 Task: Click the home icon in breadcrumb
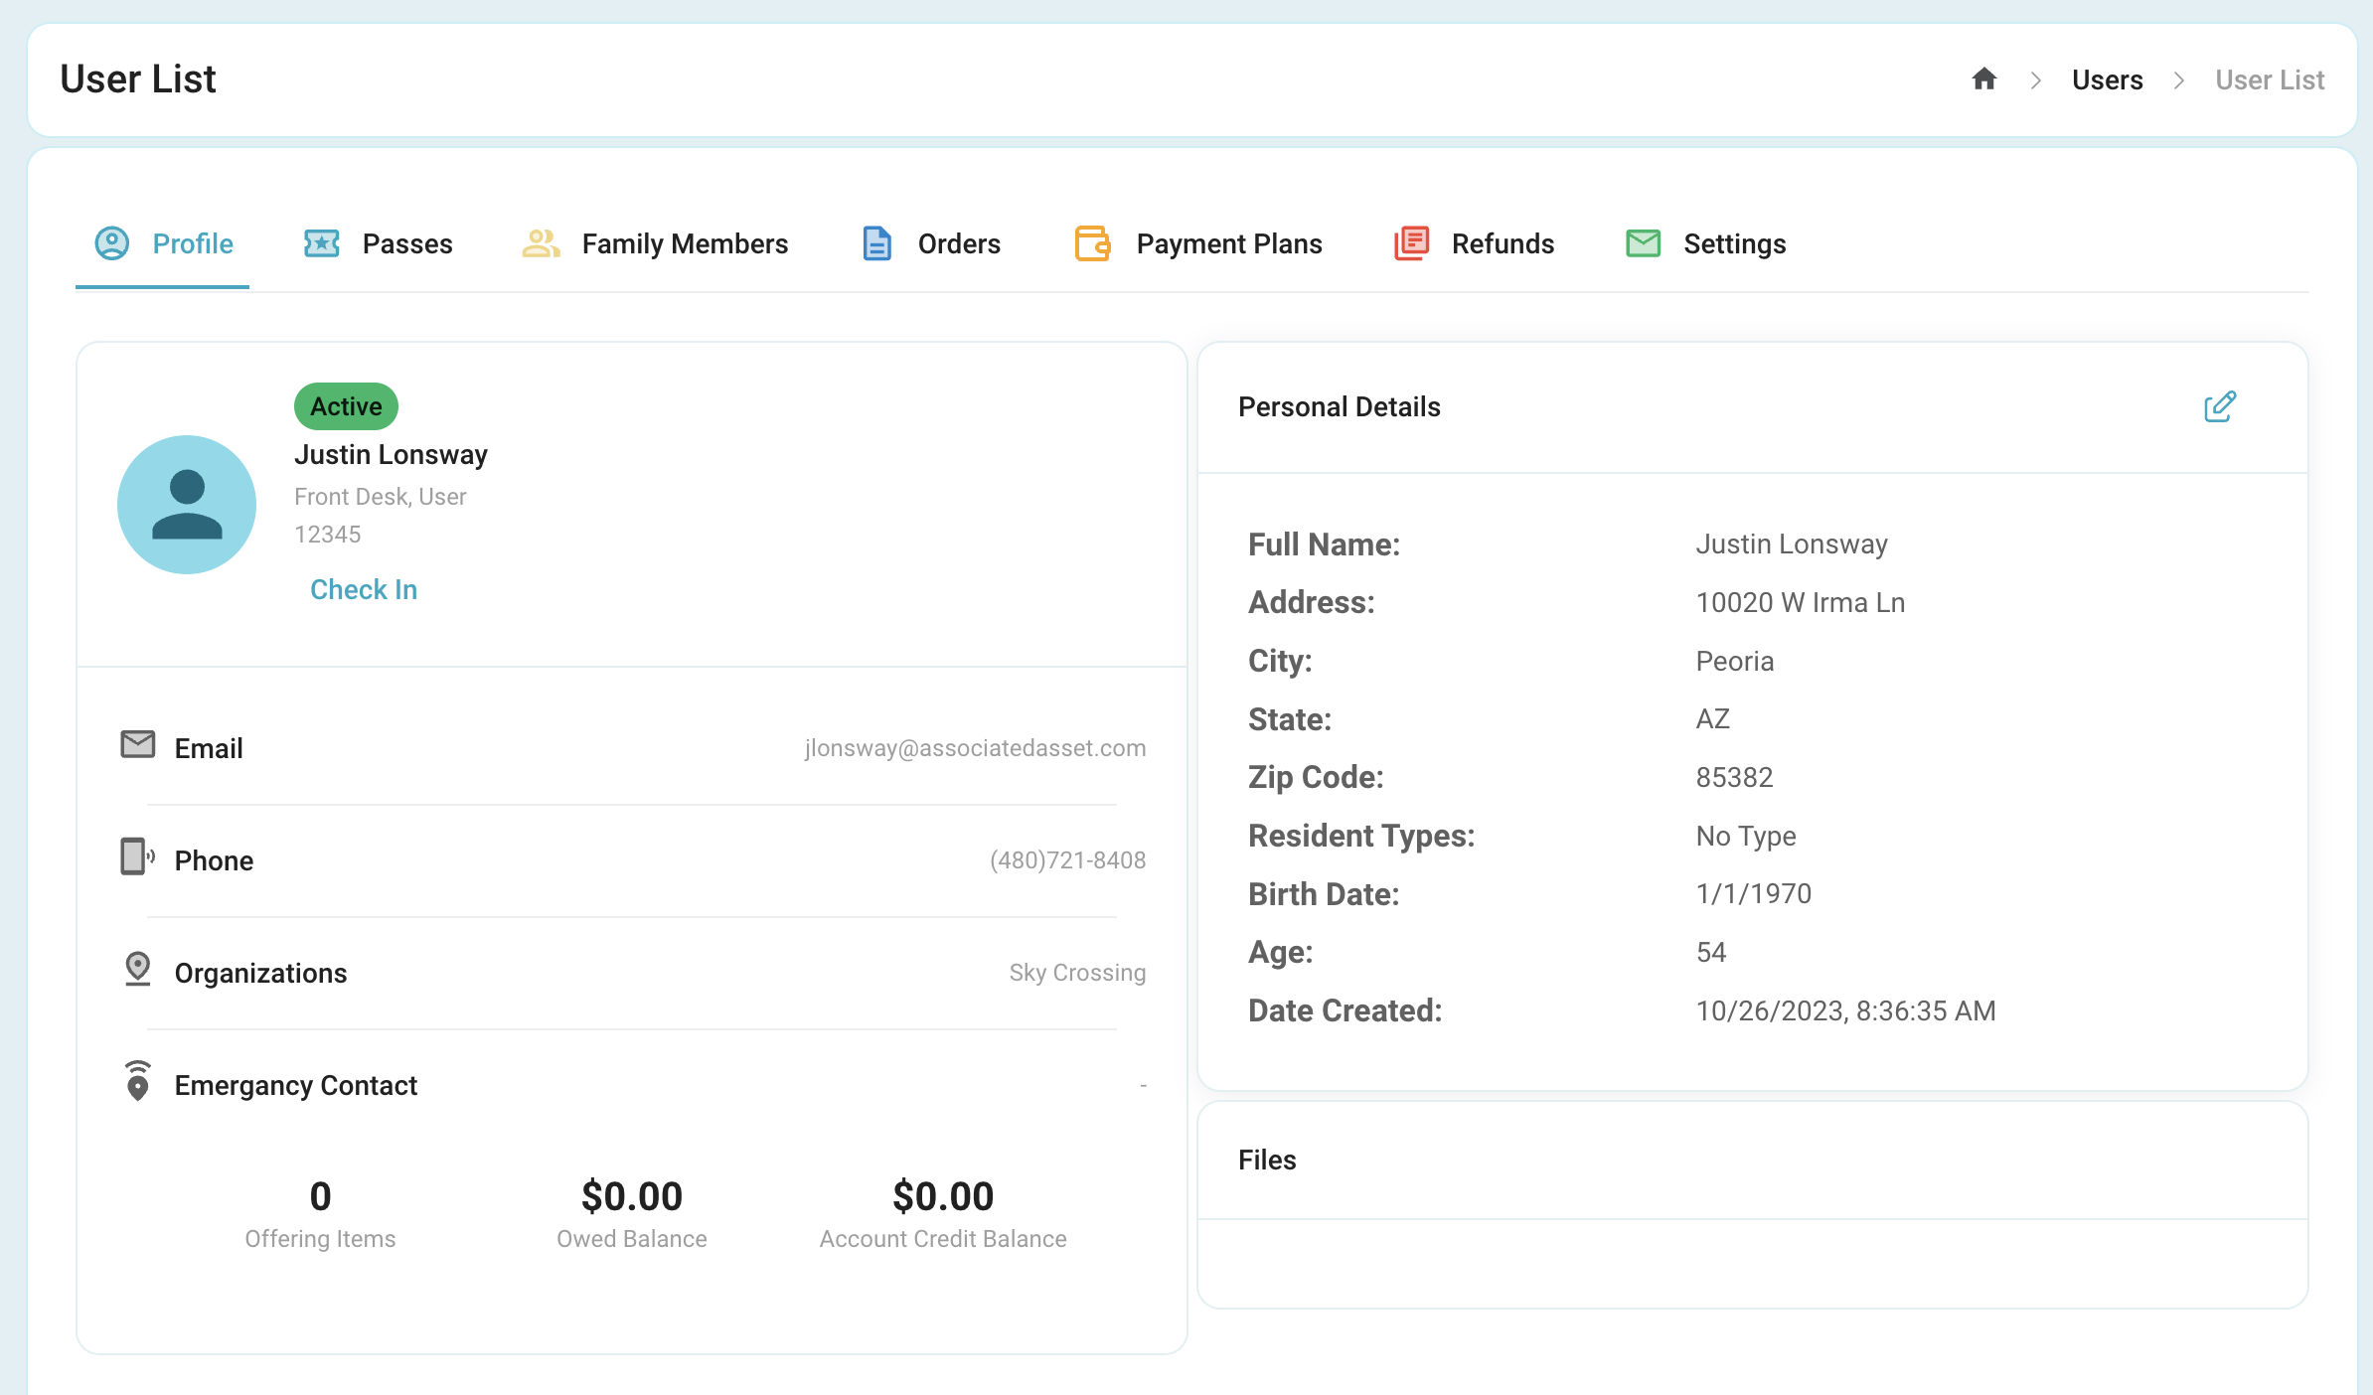pos(1983,78)
